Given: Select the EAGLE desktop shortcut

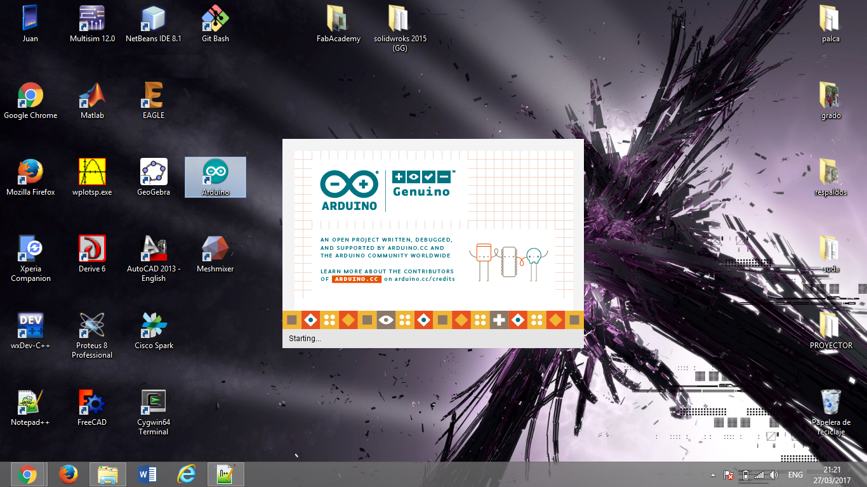Looking at the screenshot, I should [154, 101].
